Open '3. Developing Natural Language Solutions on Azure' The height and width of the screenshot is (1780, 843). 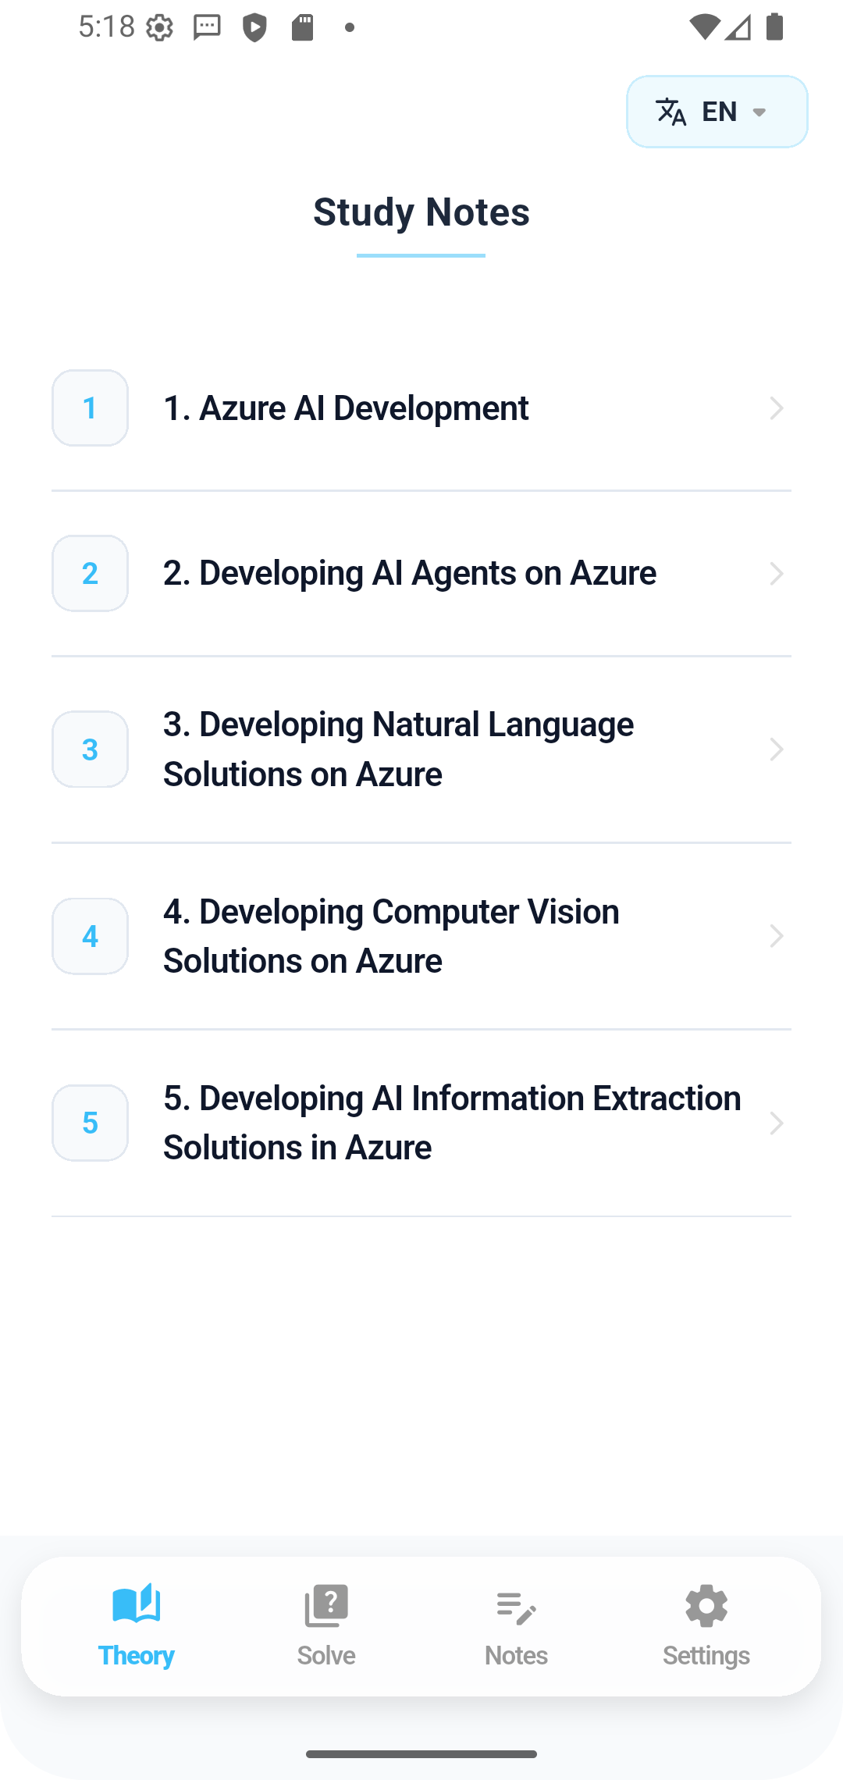pyautogui.click(x=421, y=749)
